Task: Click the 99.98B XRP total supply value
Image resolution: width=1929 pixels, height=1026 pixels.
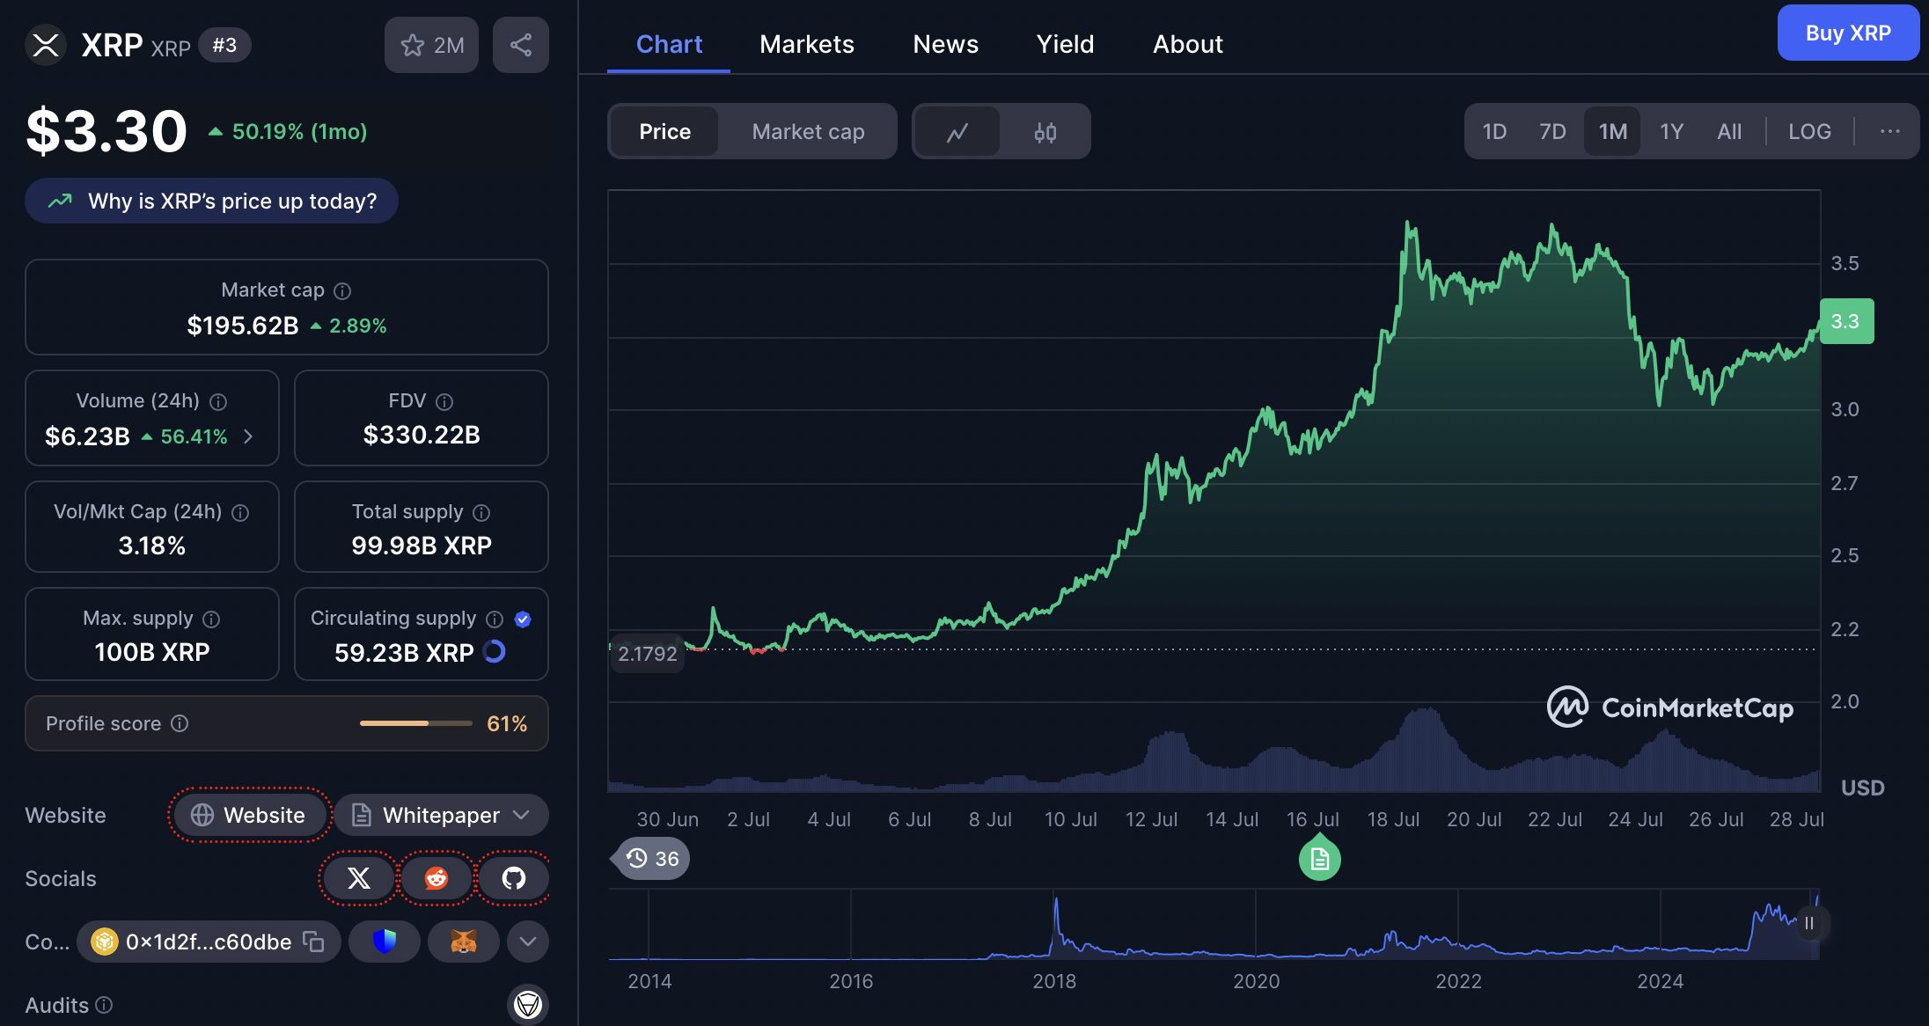Action: coord(422,546)
